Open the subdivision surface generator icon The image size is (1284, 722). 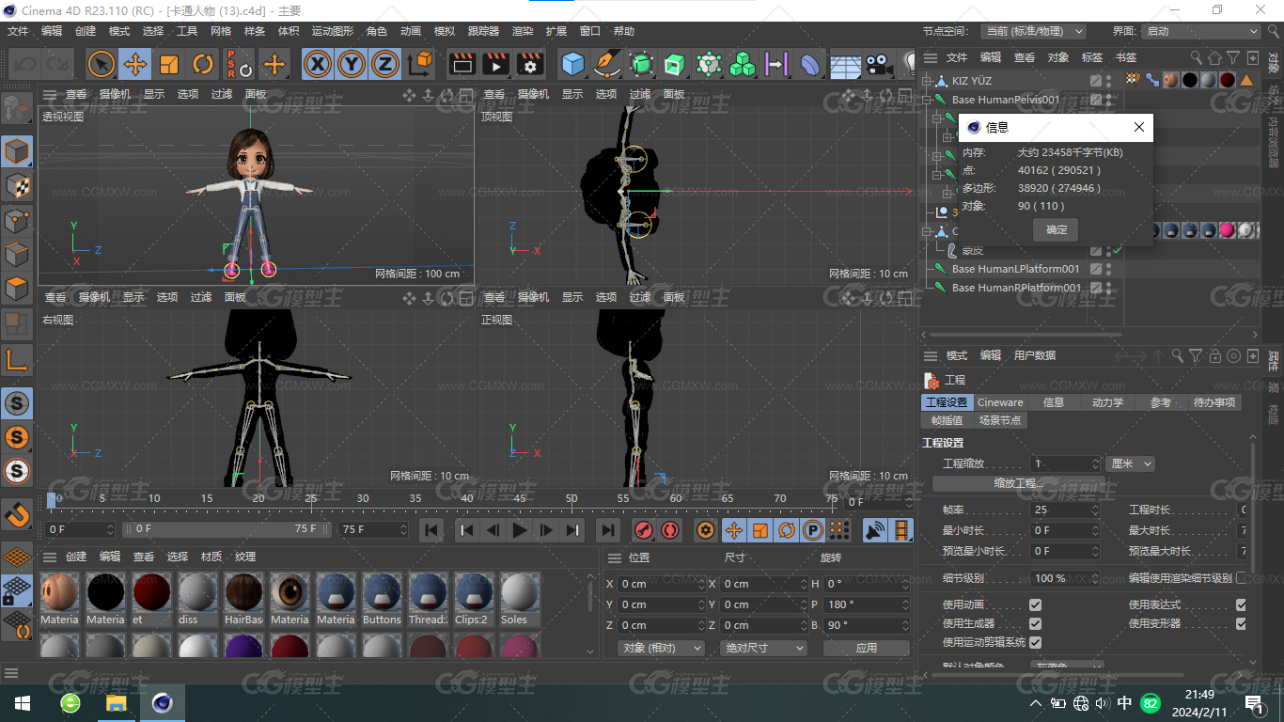(x=641, y=64)
